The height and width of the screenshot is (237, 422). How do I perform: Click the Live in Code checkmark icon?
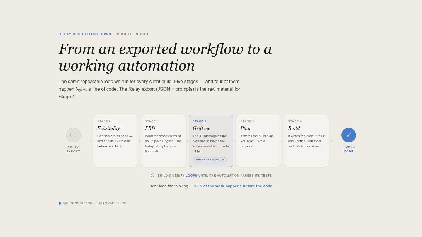[x=349, y=135]
